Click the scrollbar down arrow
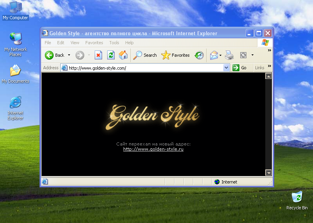313x223 pixels. (x=268, y=173)
